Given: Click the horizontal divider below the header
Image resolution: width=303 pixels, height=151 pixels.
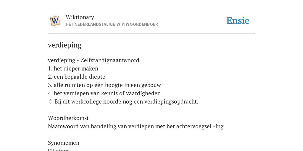Looking at the screenshot, I should click(151, 34).
